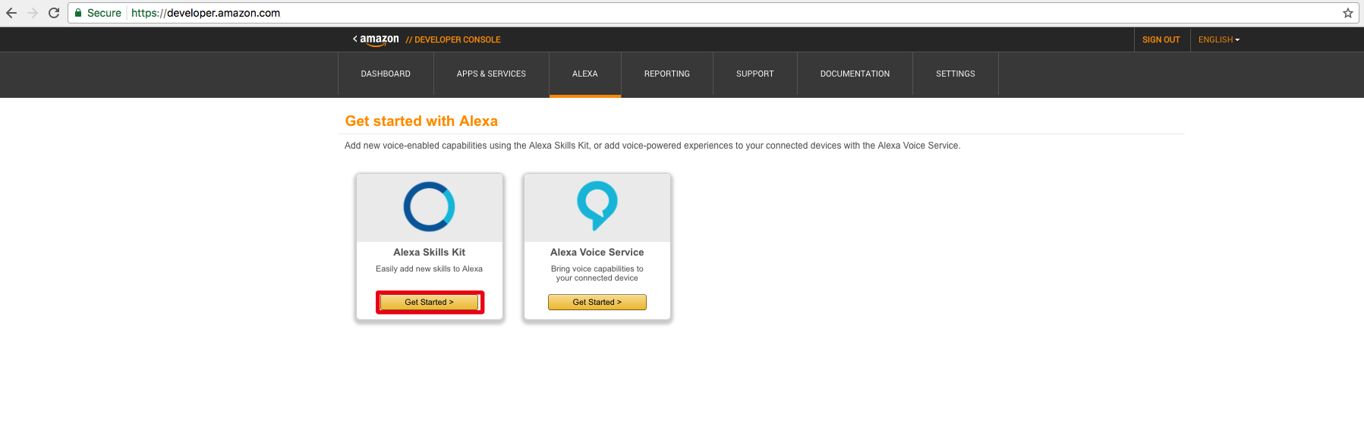Click Get Started under Alexa Voice Service
Image resolution: width=1364 pixels, height=427 pixels.
(x=597, y=302)
